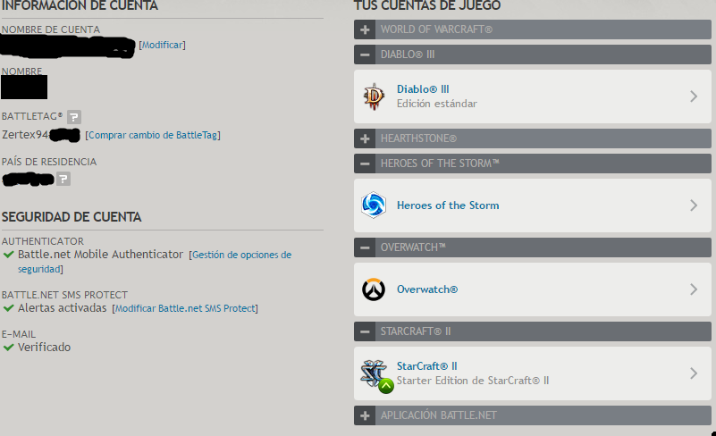Viewport: 716px width, 436px height.
Task: Collapse the Diablo III section
Action: (365, 54)
